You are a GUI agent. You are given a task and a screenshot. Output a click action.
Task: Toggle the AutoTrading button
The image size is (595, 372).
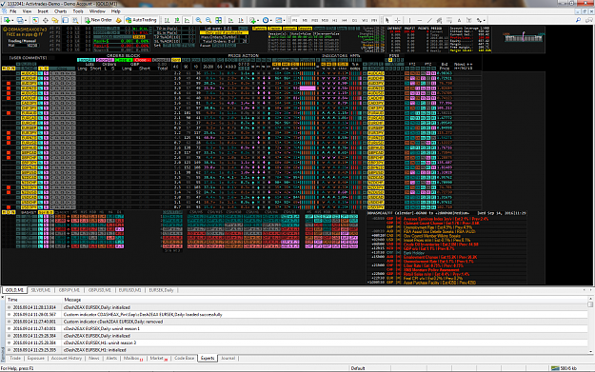click(141, 20)
